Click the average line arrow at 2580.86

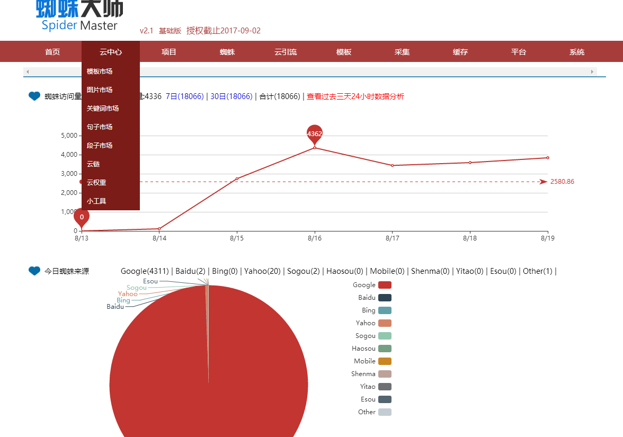coord(543,182)
